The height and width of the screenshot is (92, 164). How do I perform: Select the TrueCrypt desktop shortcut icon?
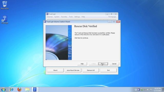[5, 20]
